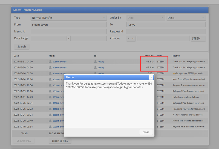219x149 pixels.
Task: Click user icon beside steem-seven in 2026-03-30 row
Action: (50, 67)
